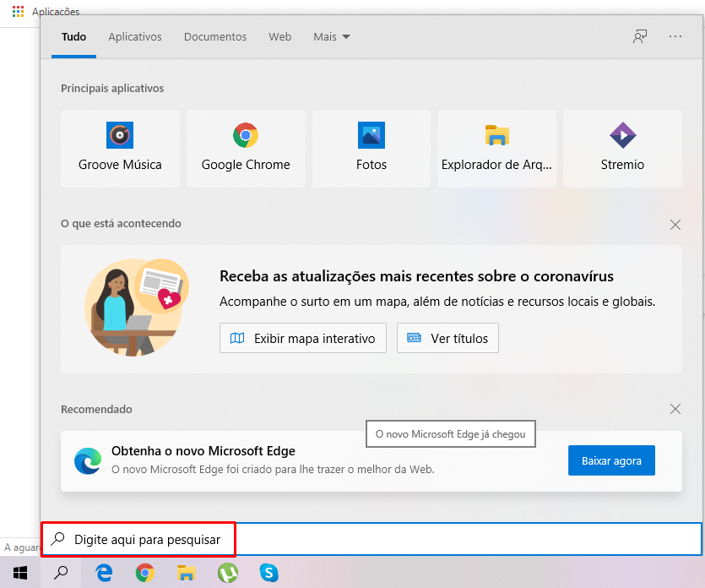Click the taskbar search magnifier icon
Viewport: 705px width, 588px height.
point(61,573)
